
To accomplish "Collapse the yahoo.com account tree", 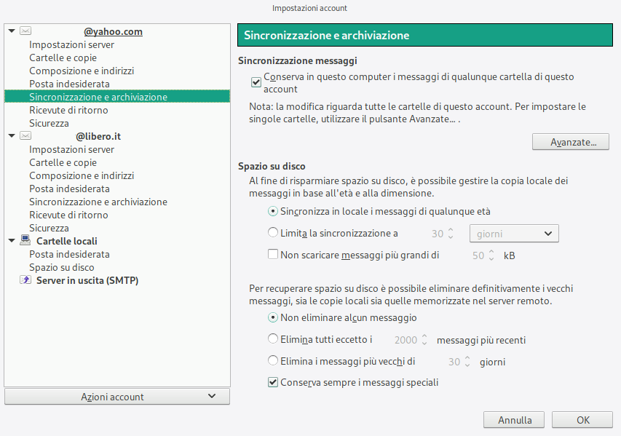I will click(12, 31).
